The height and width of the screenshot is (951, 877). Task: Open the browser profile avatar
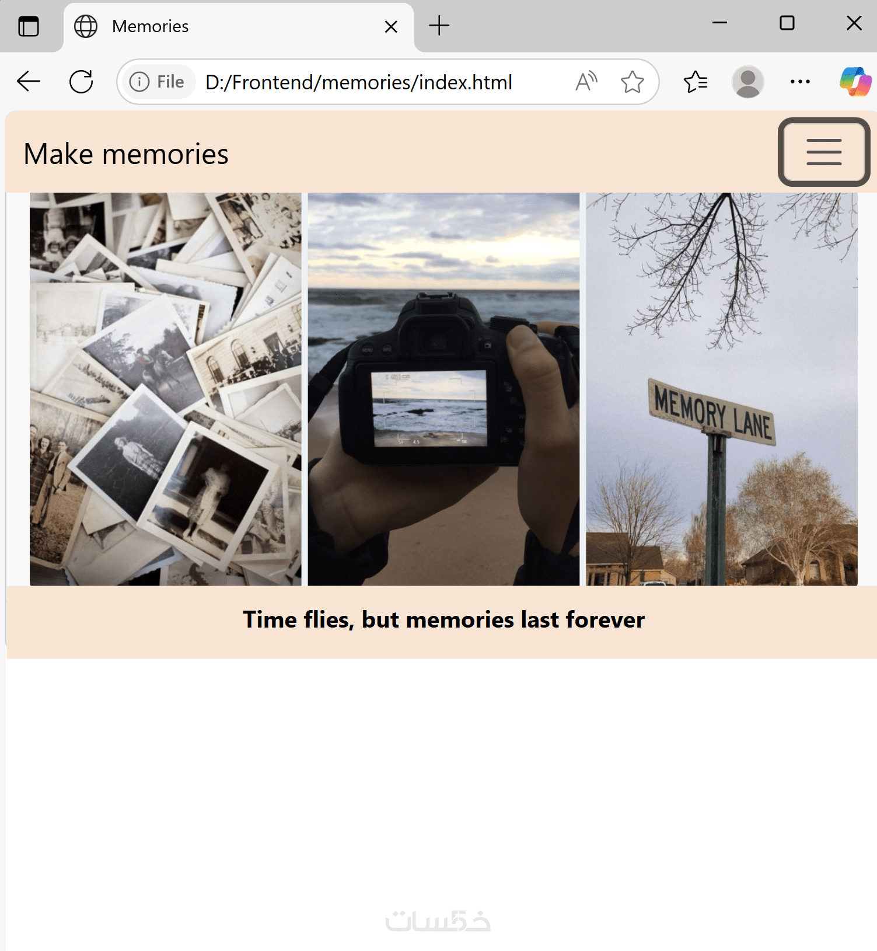pyautogui.click(x=747, y=82)
